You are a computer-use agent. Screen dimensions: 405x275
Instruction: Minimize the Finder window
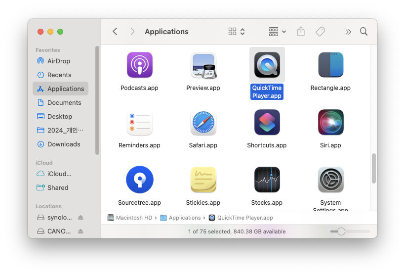pyautogui.click(x=50, y=32)
